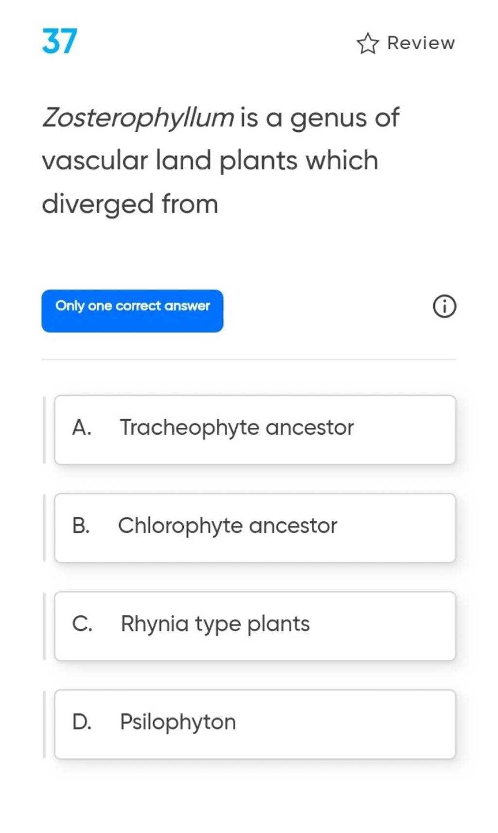Select option A Tracheophyte ancestor
The image size is (498, 833).
256,430
